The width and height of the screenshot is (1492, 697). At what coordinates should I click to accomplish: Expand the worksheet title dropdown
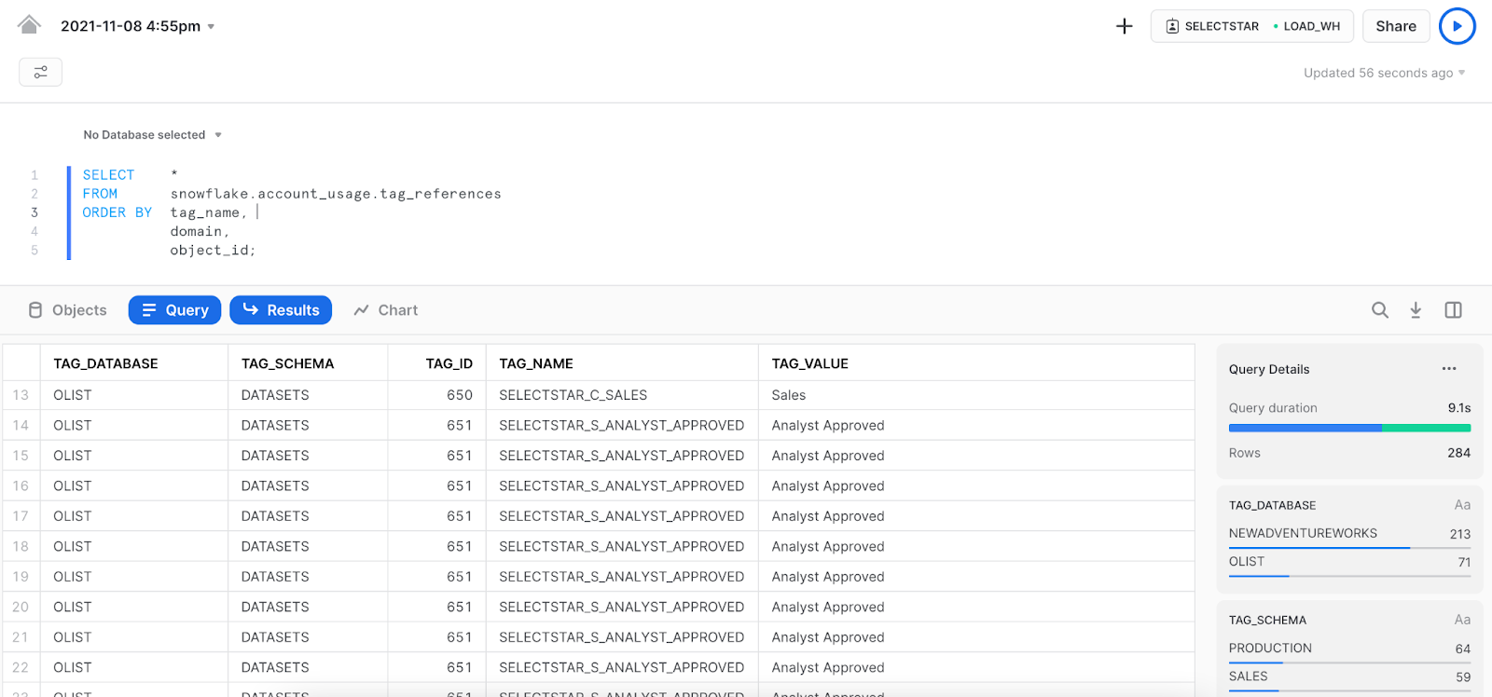[x=211, y=27]
